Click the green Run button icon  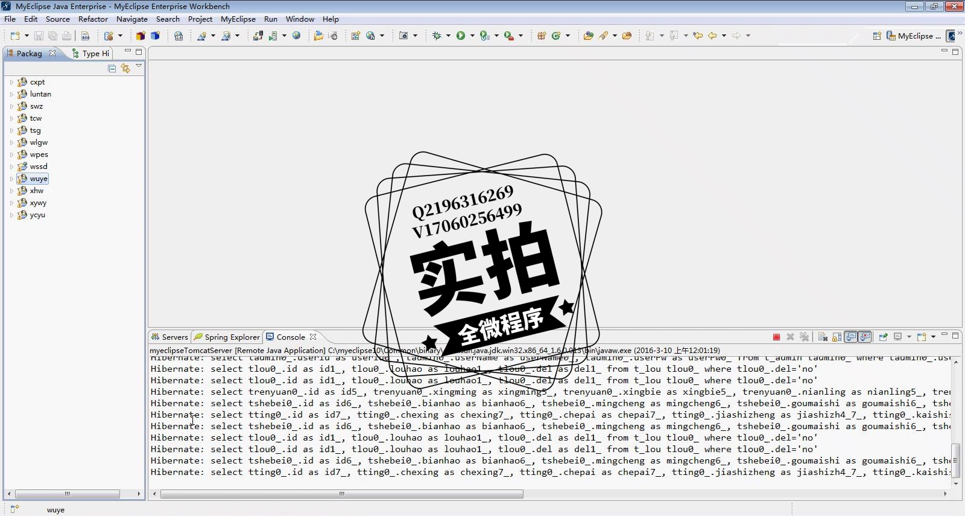point(461,36)
